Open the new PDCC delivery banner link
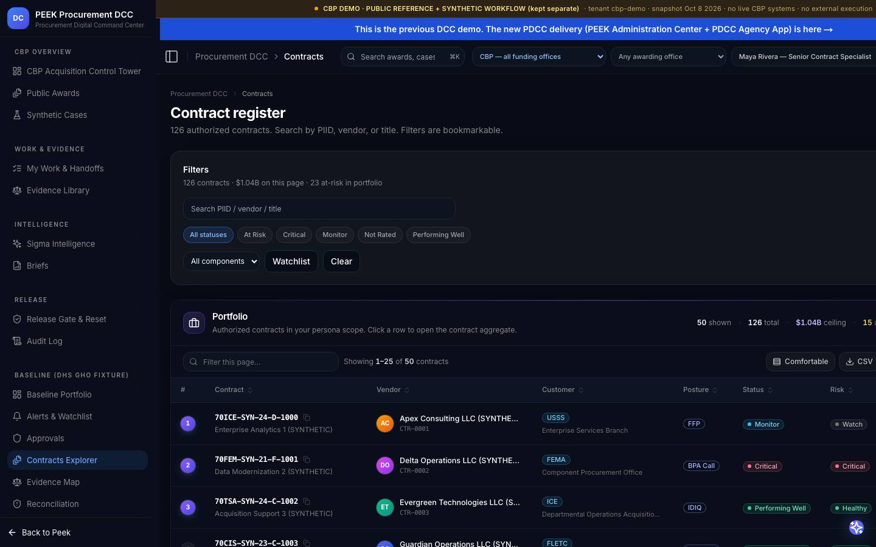Image resolution: width=876 pixels, height=547 pixels. 594,29
